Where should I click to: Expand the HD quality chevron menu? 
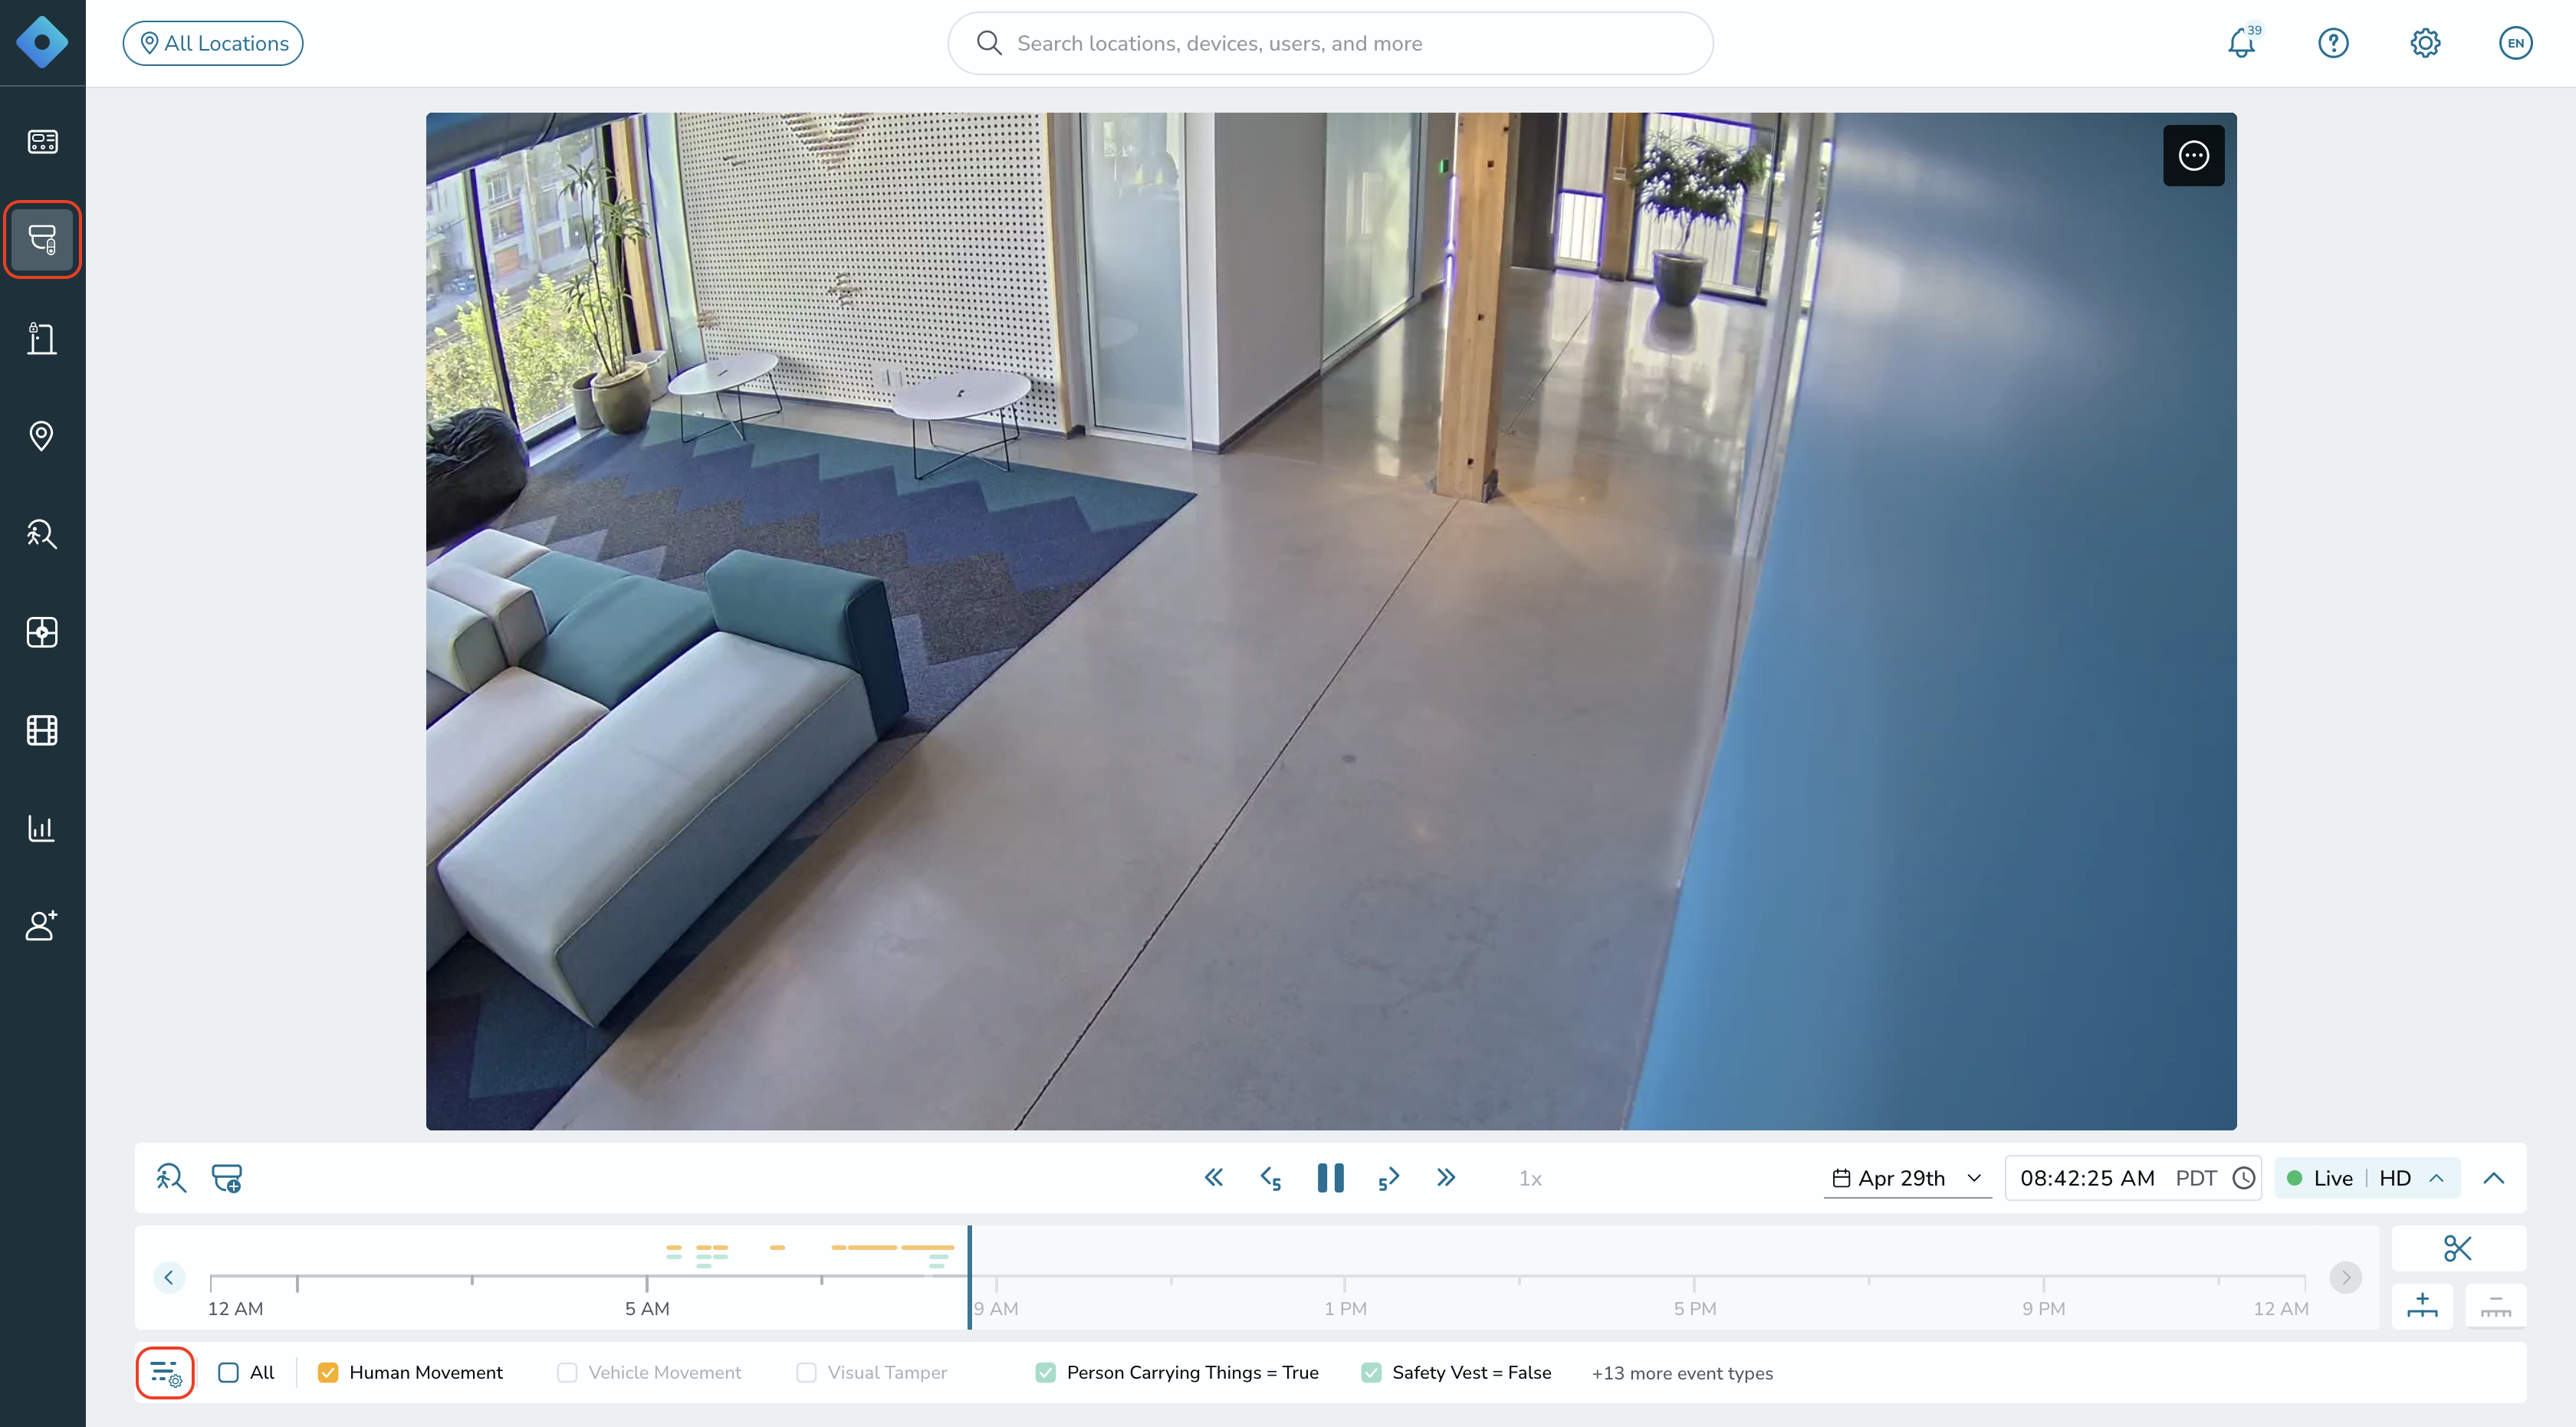2437,1178
